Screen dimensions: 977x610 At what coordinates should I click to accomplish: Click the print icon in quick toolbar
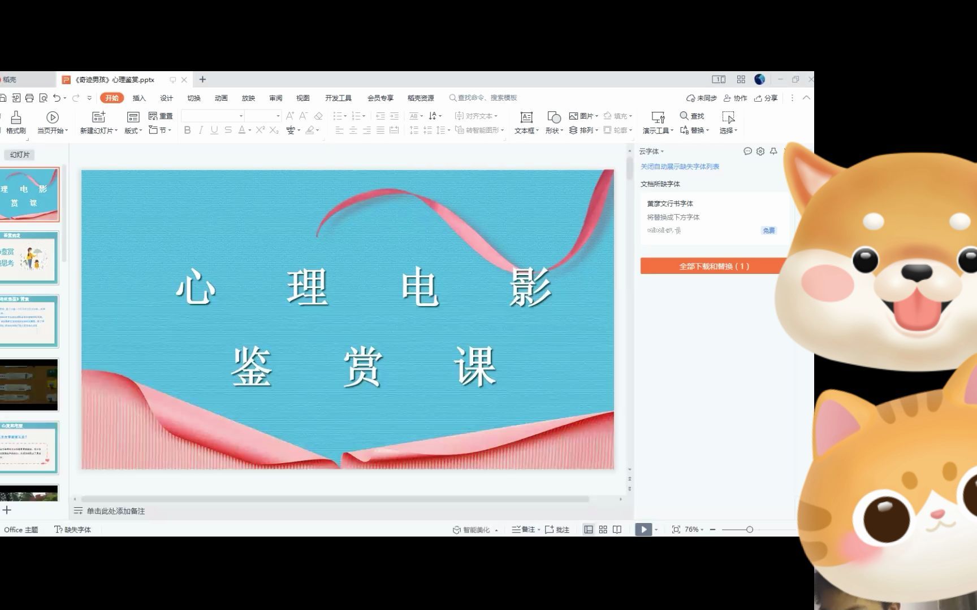click(x=29, y=98)
